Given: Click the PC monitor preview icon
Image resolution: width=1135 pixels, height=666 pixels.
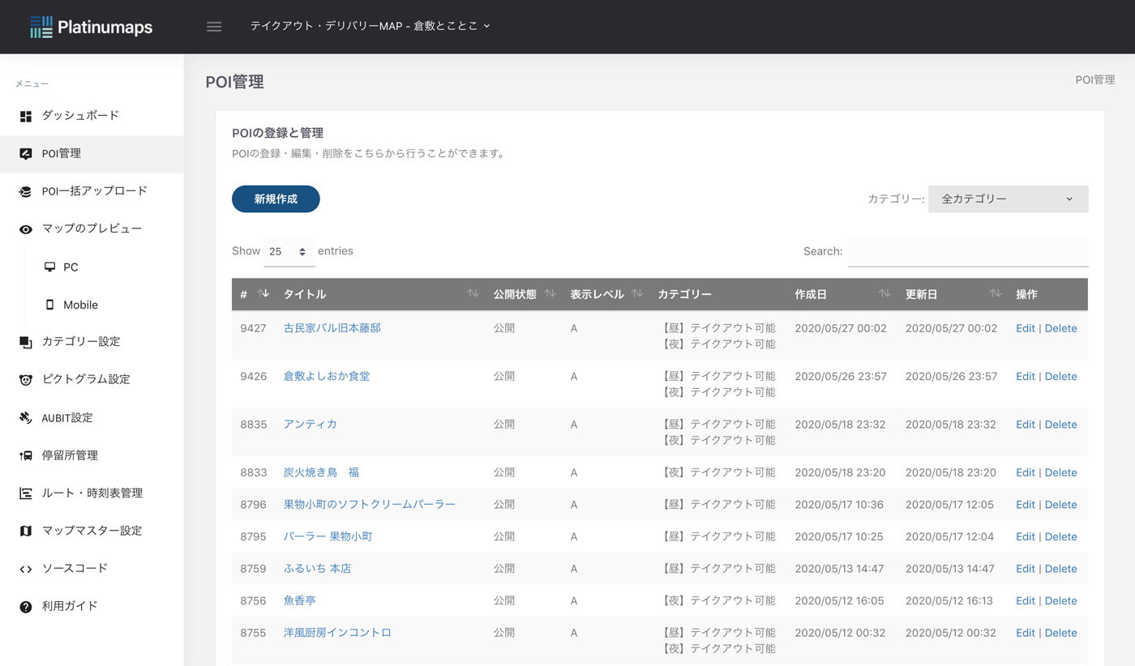Looking at the screenshot, I should (49, 267).
